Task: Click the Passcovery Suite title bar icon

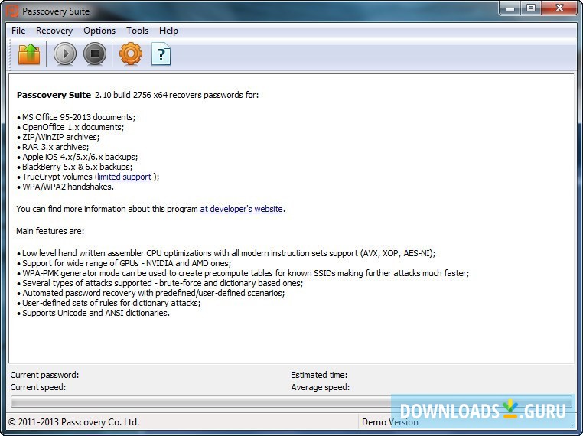Action: [12, 11]
